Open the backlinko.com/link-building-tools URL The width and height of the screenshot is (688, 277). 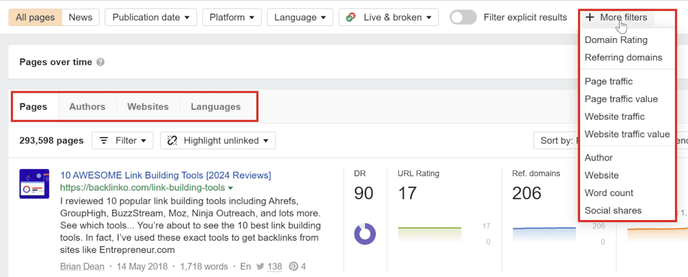coord(142,188)
